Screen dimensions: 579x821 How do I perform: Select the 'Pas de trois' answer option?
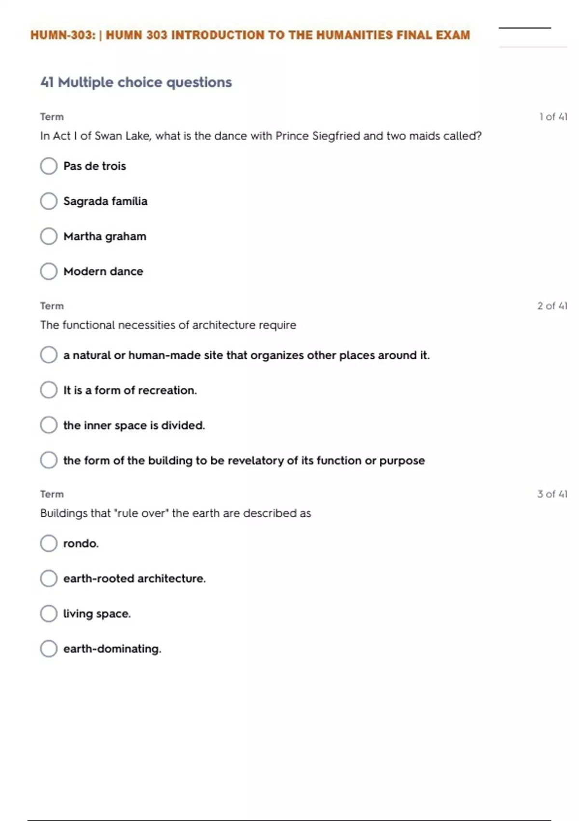pos(49,166)
